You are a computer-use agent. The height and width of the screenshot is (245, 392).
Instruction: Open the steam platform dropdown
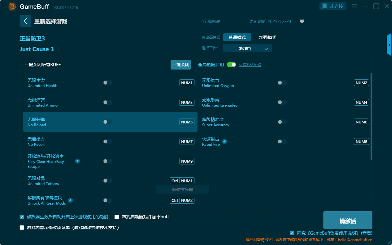click(x=247, y=48)
